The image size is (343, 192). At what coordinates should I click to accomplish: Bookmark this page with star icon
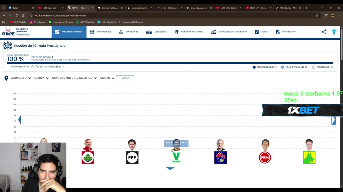317,15
